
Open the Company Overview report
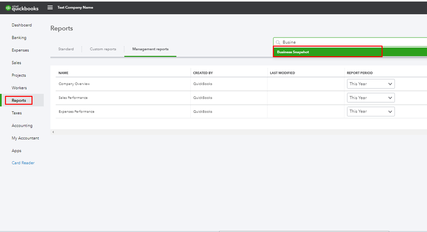point(74,84)
